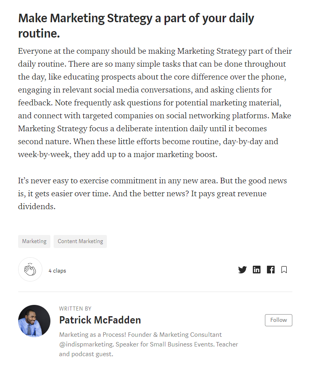Click the paragraph starting 'It's never easy'

152,193
